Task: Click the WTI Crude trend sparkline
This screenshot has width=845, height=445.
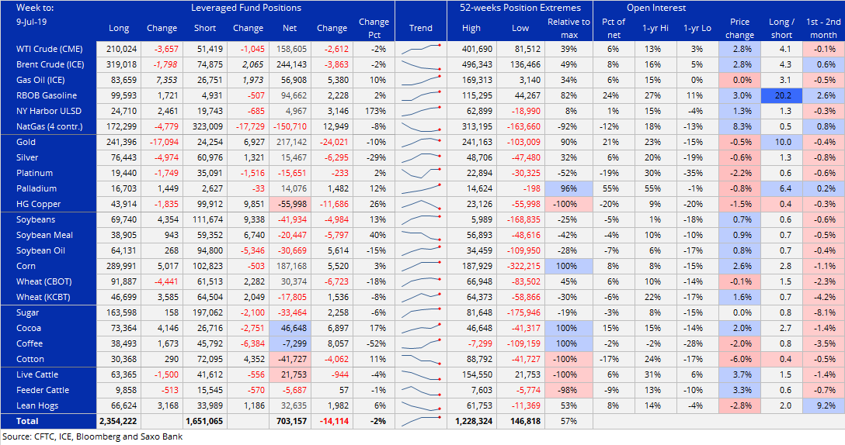Action: coord(421,49)
